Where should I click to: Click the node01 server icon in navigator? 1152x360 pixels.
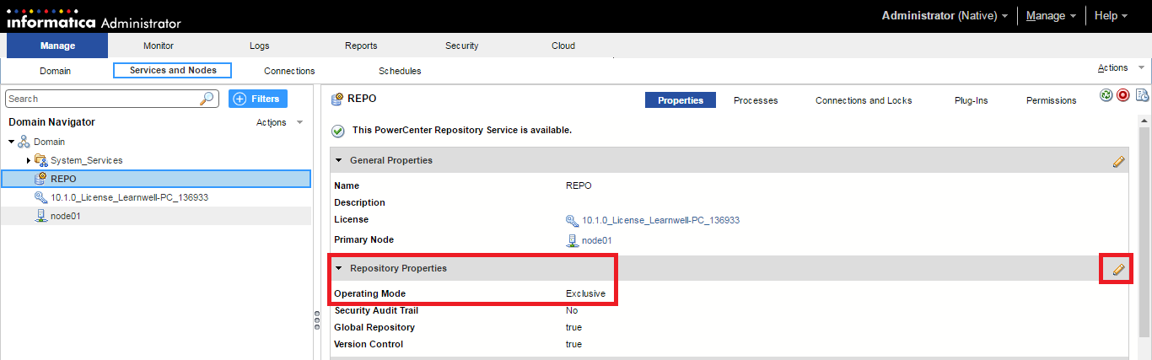click(40, 216)
